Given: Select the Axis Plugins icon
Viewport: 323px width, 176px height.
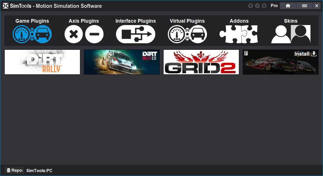Looking at the screenshot, I should (84, 34).
